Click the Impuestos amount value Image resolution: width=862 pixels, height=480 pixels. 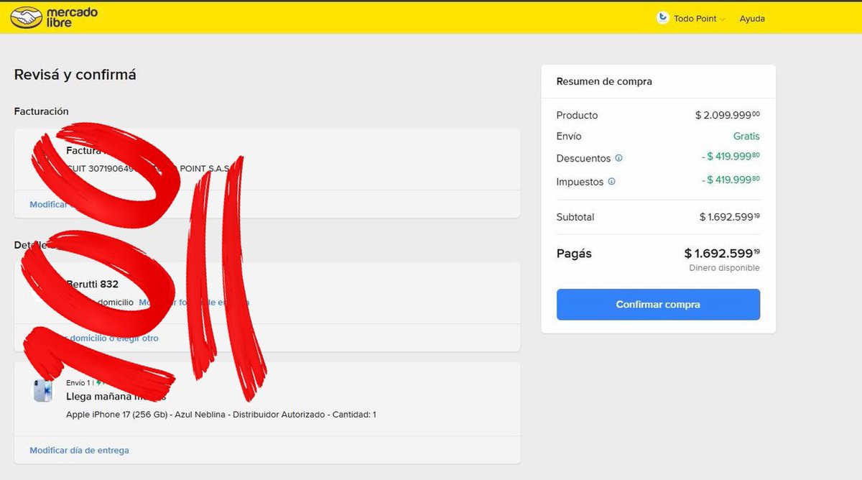coord(731,182)
